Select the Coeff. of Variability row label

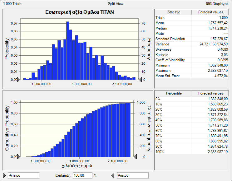(170, 60)
